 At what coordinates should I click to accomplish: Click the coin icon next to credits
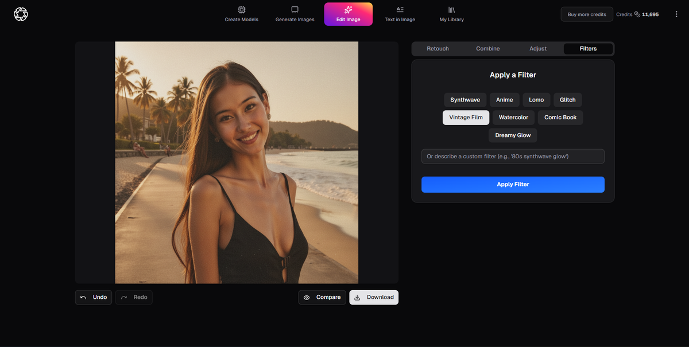637,14
